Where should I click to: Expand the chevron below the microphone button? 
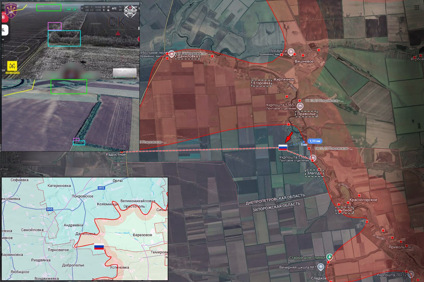[x=3, y=39]
